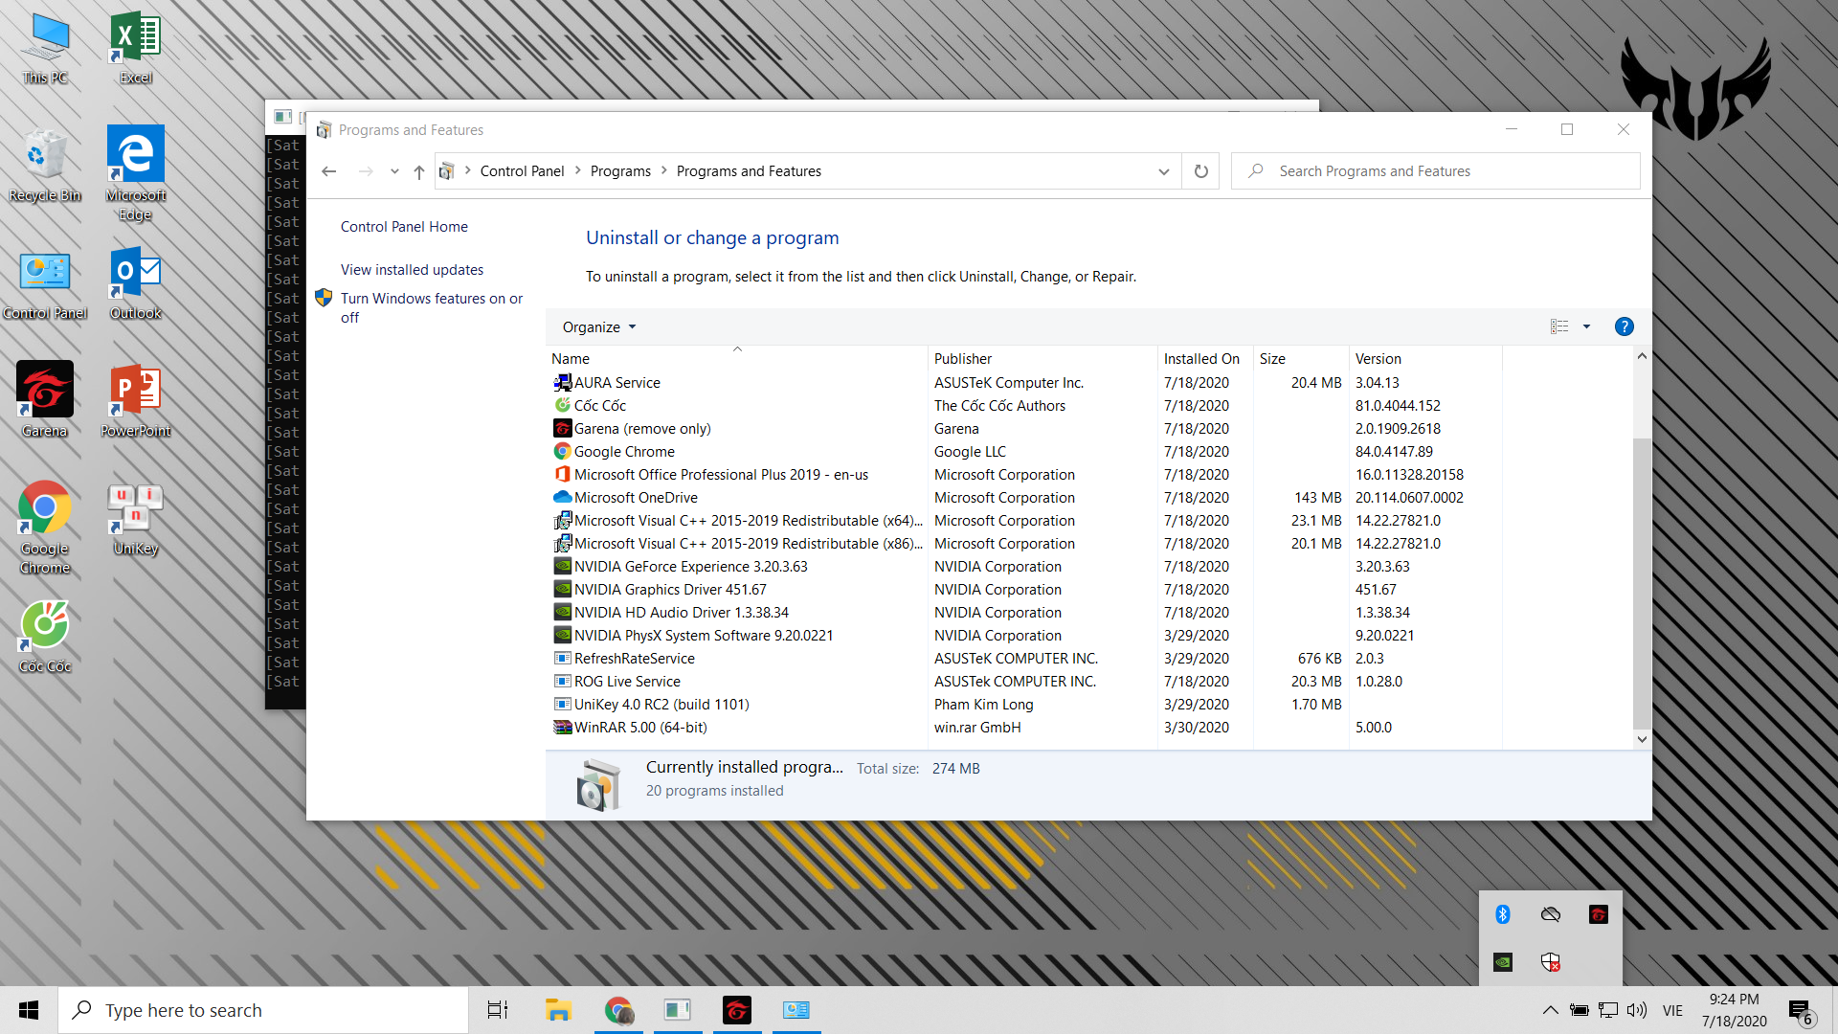The width and height of the screenshot is (1838, 1034).
Task: Expand the chevron after Programs breadcrumb
Action: [x=663, y=170]
